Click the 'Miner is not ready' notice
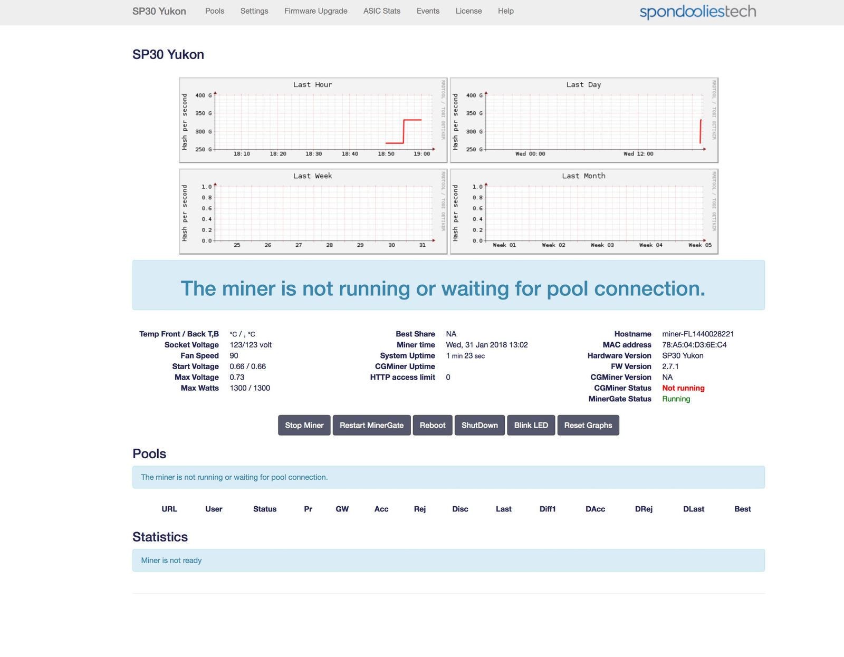 point(448,561)
